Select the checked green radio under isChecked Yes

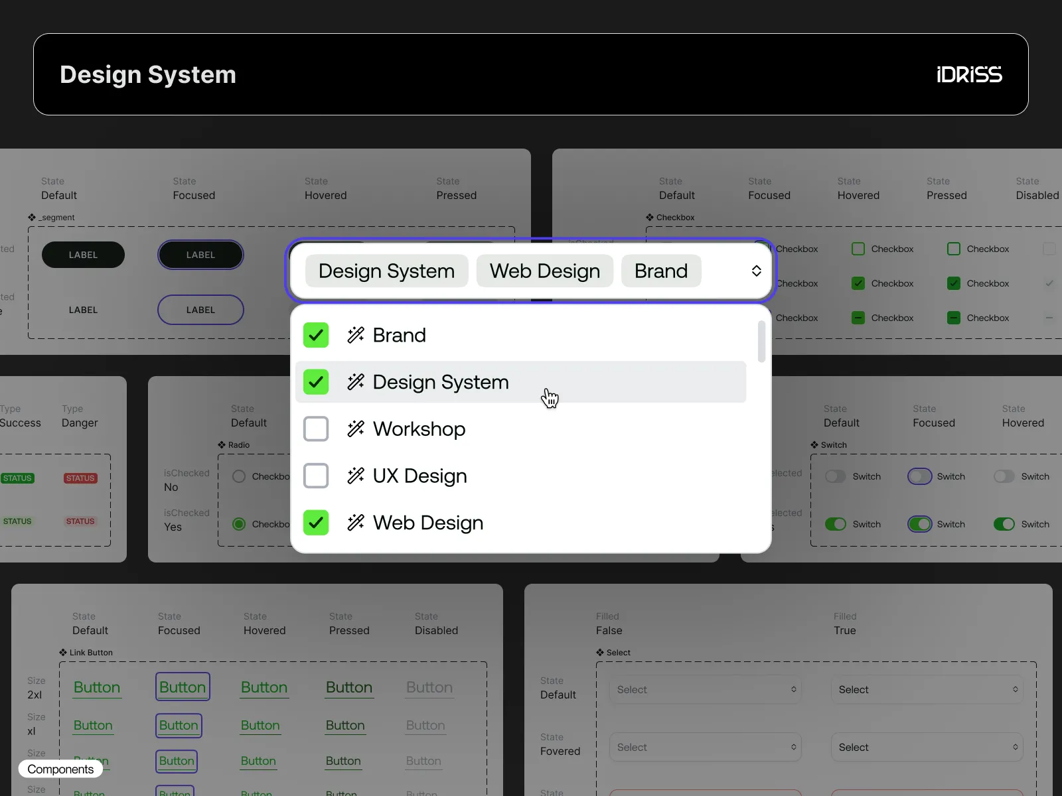coord(239,524)
